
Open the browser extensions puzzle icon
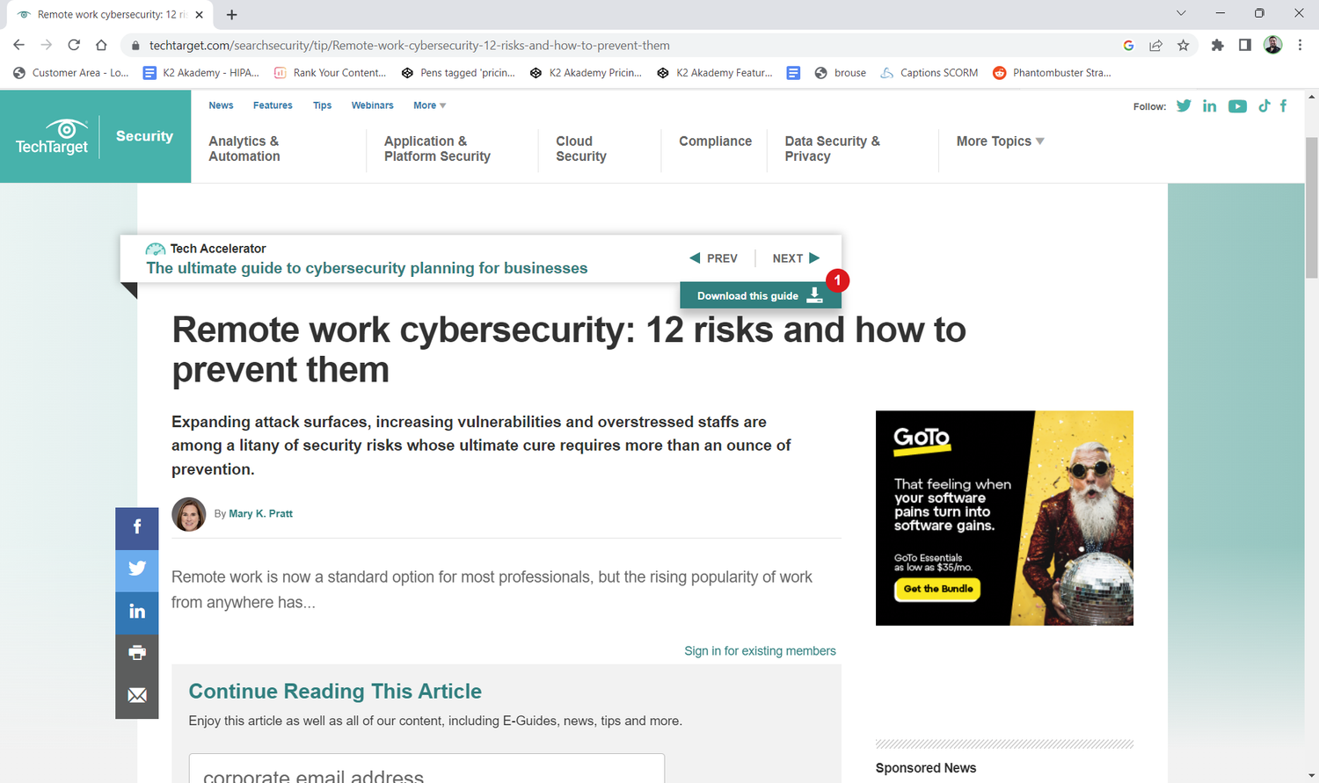(x=1217, y=45)
